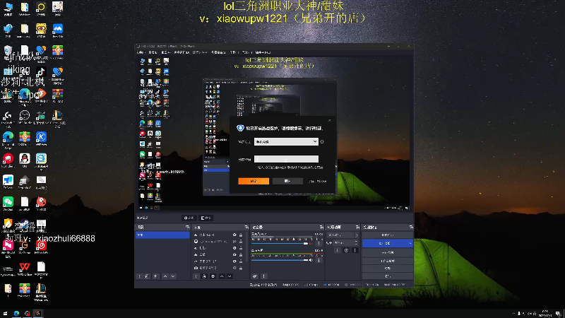Image resolution: width=565 pixels, height=318 pixels.
Task: Open Microsoft Edge from taskbar
Action: [16, 313]
